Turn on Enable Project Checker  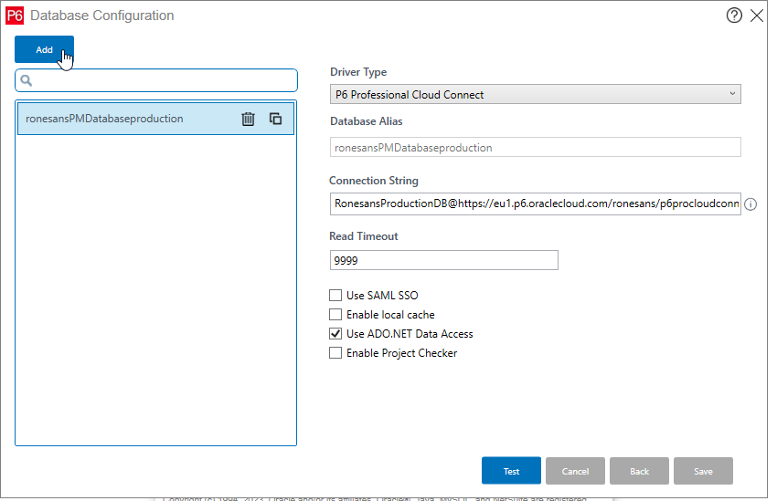pos(335,353)
